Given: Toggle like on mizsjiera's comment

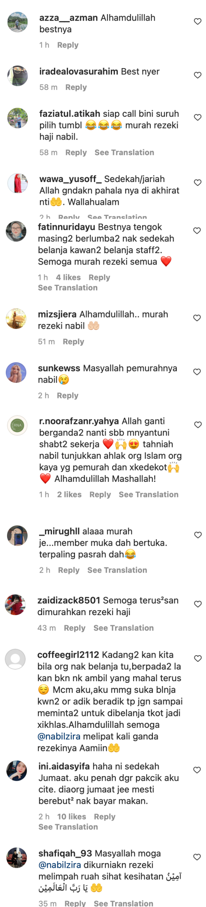Looking at the screenshot, I should pyautogui.click(x=197, y=317).
